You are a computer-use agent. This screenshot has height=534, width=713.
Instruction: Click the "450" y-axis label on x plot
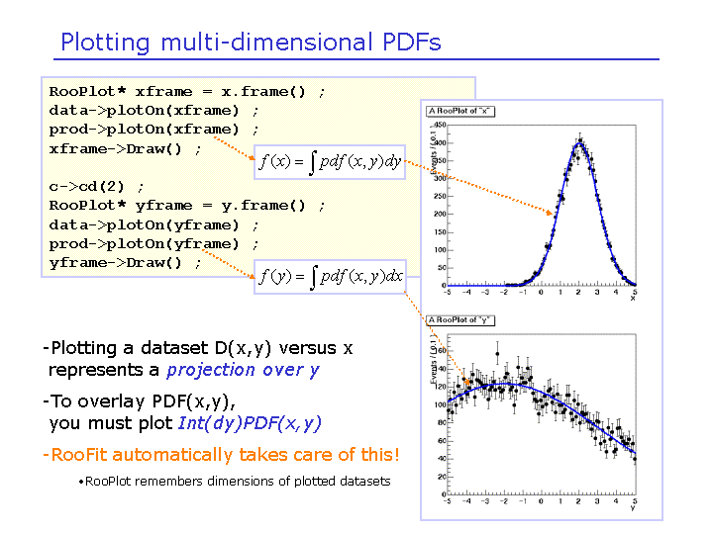click(x=440, y=125)
